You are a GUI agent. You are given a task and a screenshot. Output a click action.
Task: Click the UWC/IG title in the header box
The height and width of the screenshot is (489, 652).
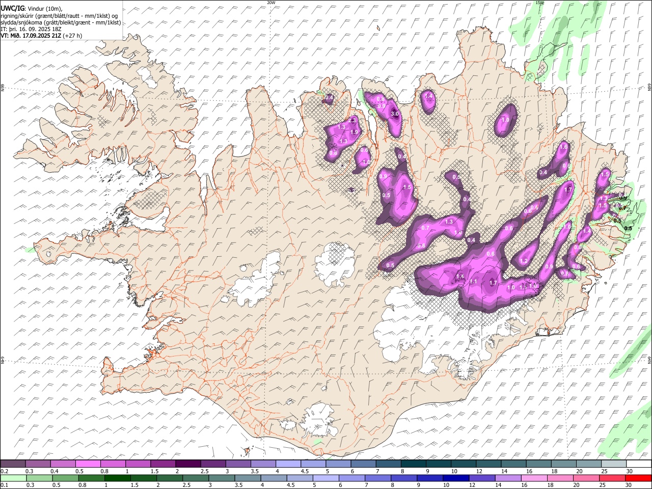click(12, 8)
